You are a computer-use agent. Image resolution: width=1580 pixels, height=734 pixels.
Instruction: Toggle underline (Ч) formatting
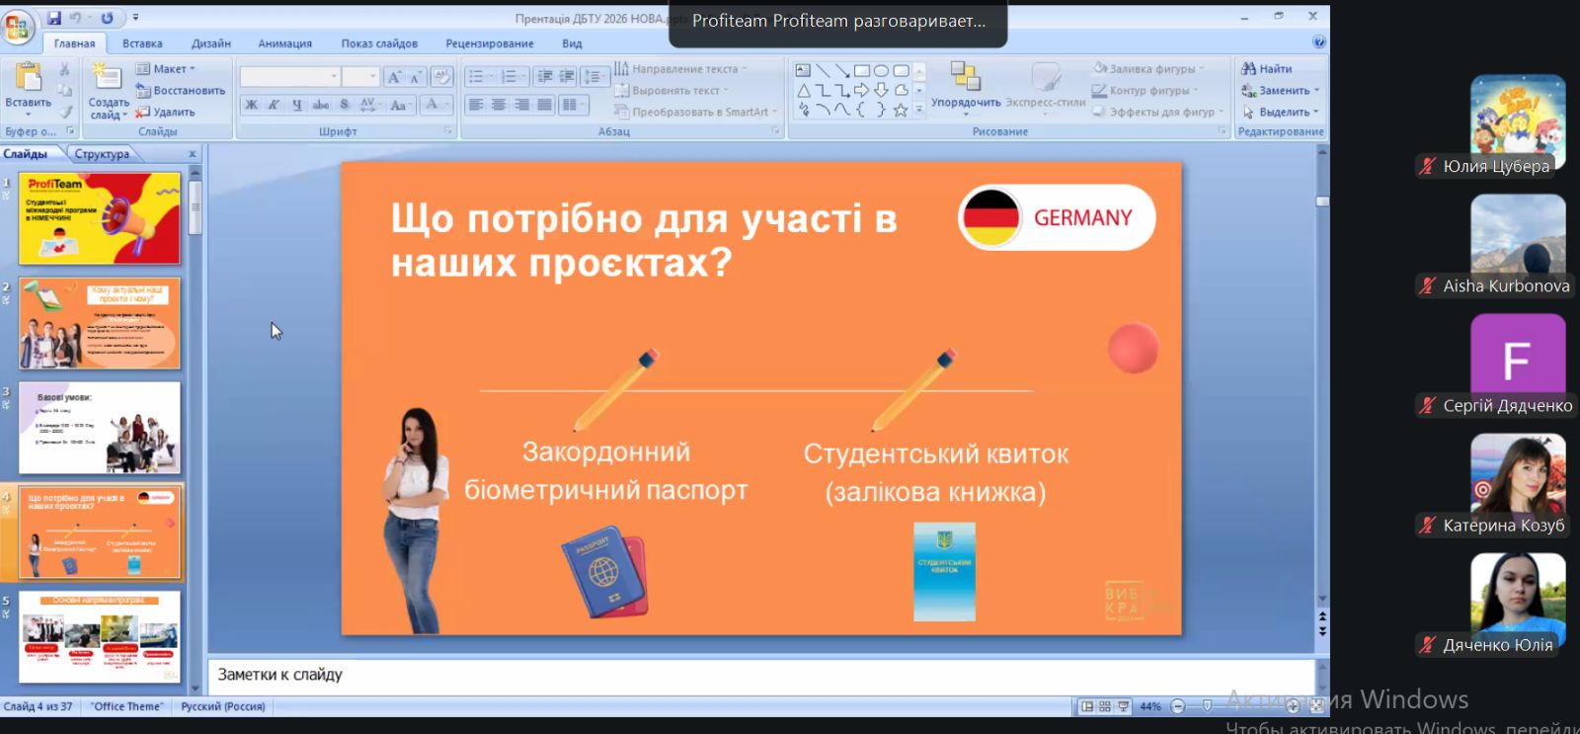point(296,105)
